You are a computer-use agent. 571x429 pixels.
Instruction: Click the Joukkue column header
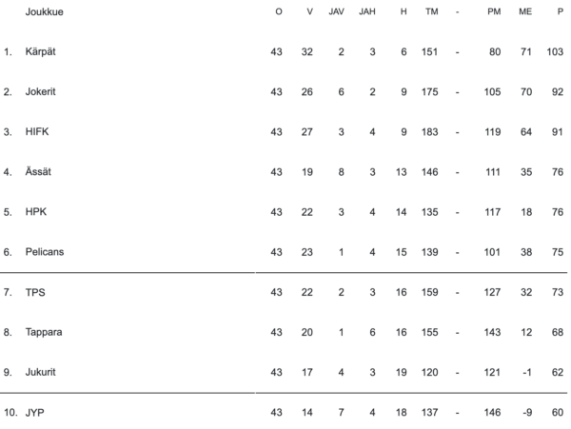point(44,11)
